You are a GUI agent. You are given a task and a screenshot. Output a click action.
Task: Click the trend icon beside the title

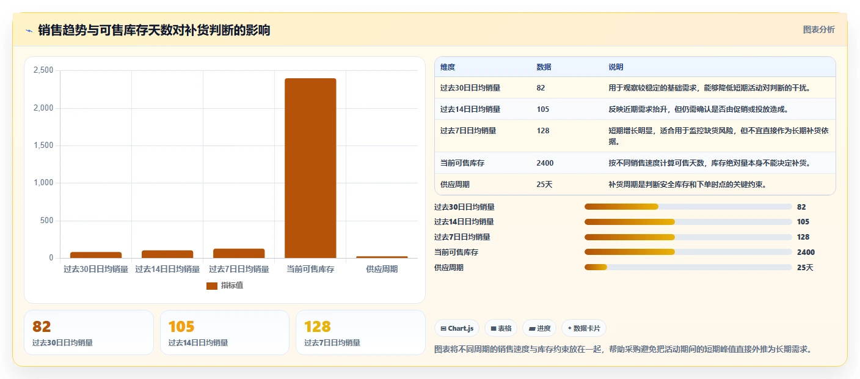(29, 31)
